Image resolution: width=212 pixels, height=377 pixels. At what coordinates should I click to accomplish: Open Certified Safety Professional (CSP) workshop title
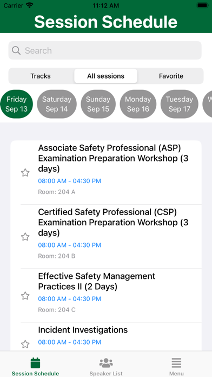point(114,223)
